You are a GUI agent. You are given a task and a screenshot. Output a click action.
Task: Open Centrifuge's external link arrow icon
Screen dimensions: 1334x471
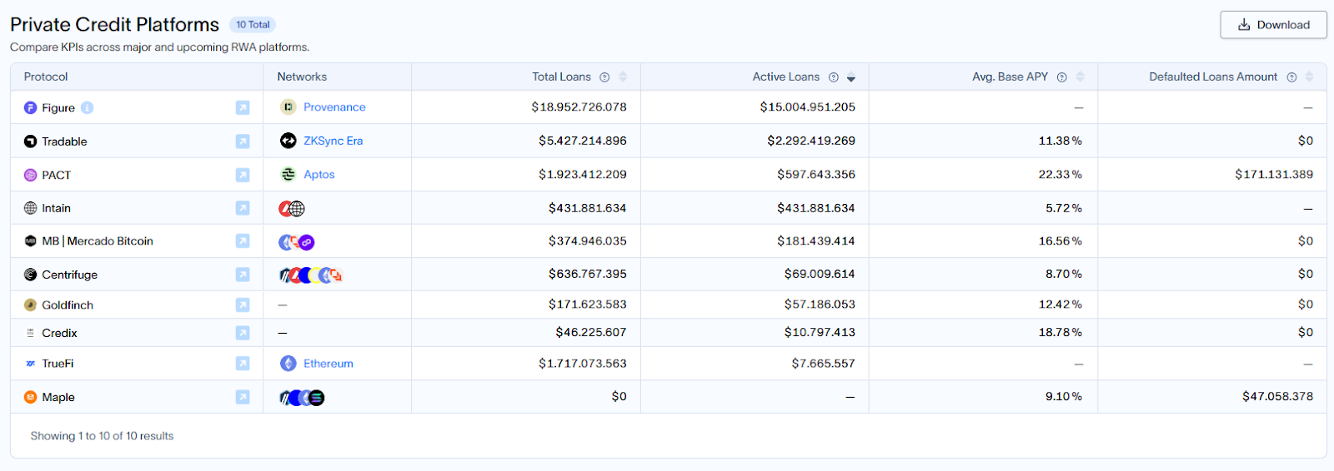pyautogui.click(x=243, y=275)
